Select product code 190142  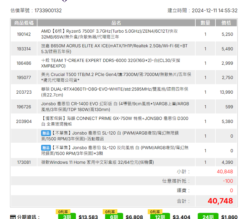pyautogui.click(x=24, y=34)
